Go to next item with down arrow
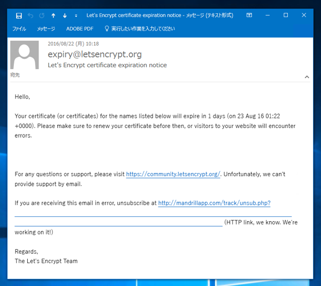The image size is (321, 286). tap(65, 16)
